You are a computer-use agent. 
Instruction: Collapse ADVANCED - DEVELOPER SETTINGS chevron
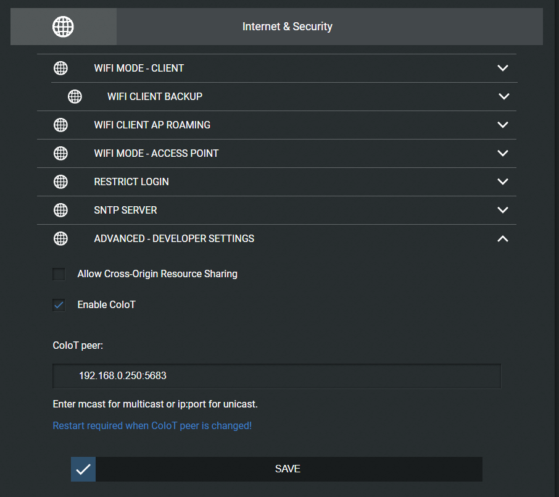[x=503, y=239]
